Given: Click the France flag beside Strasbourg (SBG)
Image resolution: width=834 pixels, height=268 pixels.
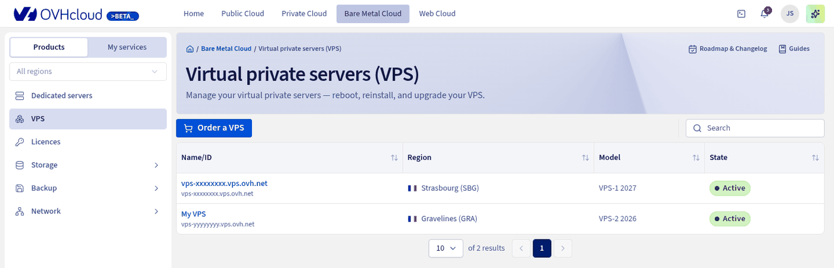Looking at the screenshot, I should [x=412, y=188].
